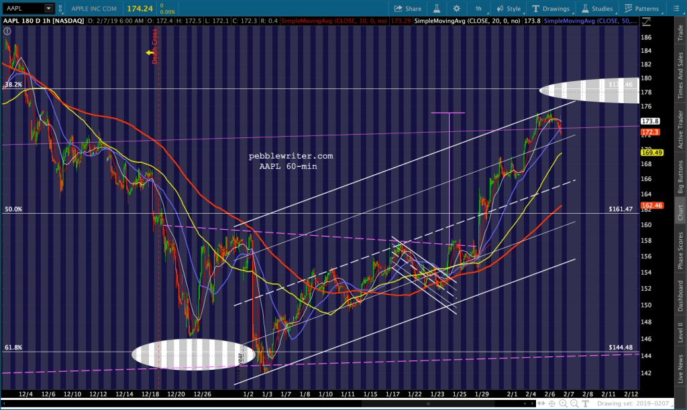Open the list menu icon at top right
The image size is (687, 410).
tap(676, 8)
